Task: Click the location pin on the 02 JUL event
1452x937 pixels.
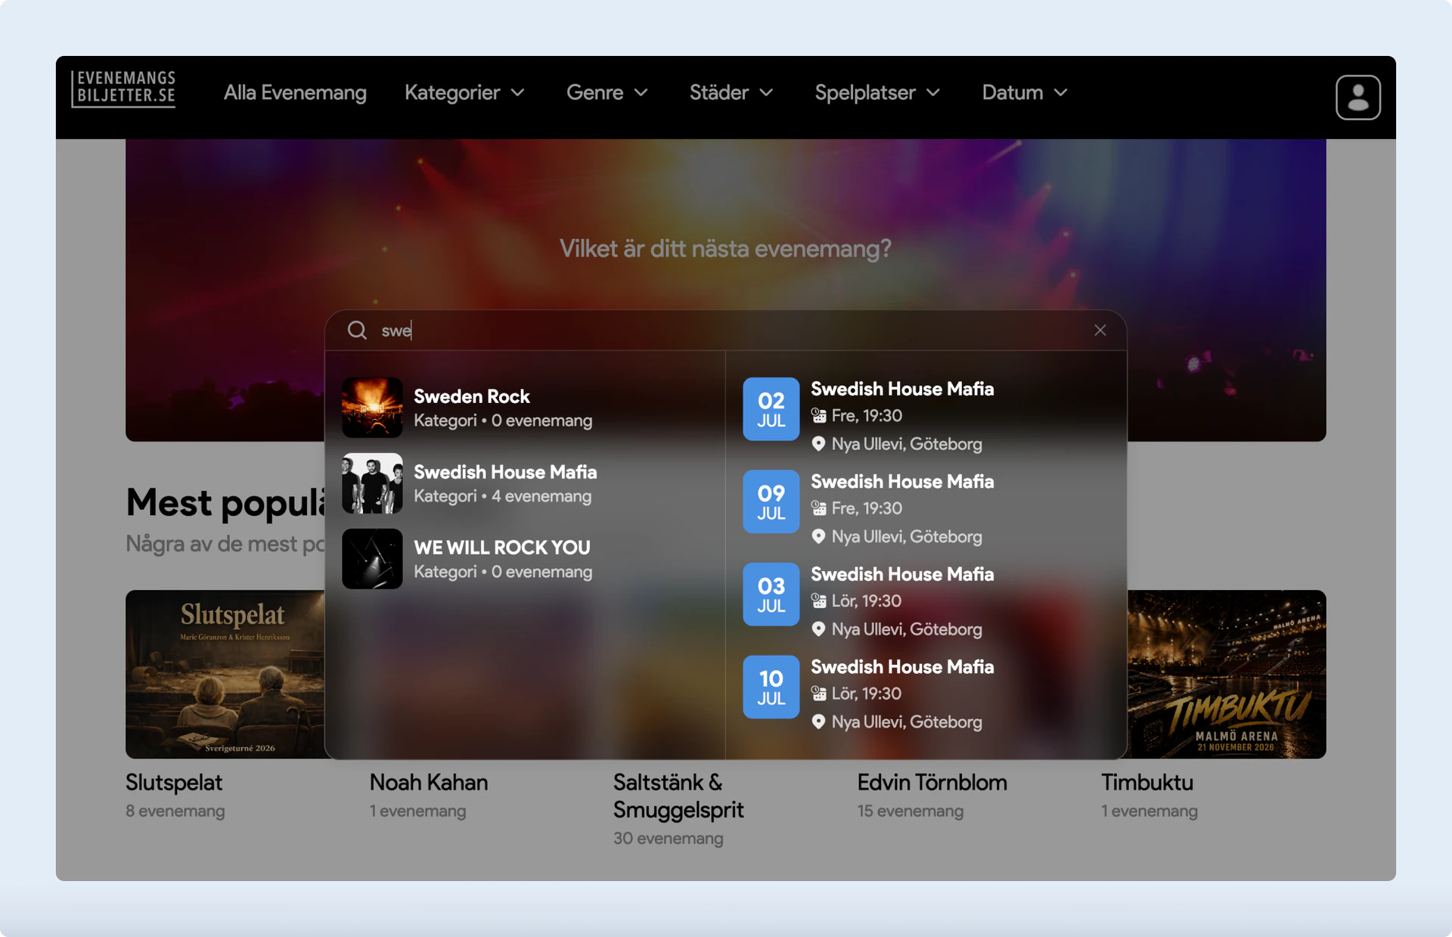Action: click(x=818, y=444)
